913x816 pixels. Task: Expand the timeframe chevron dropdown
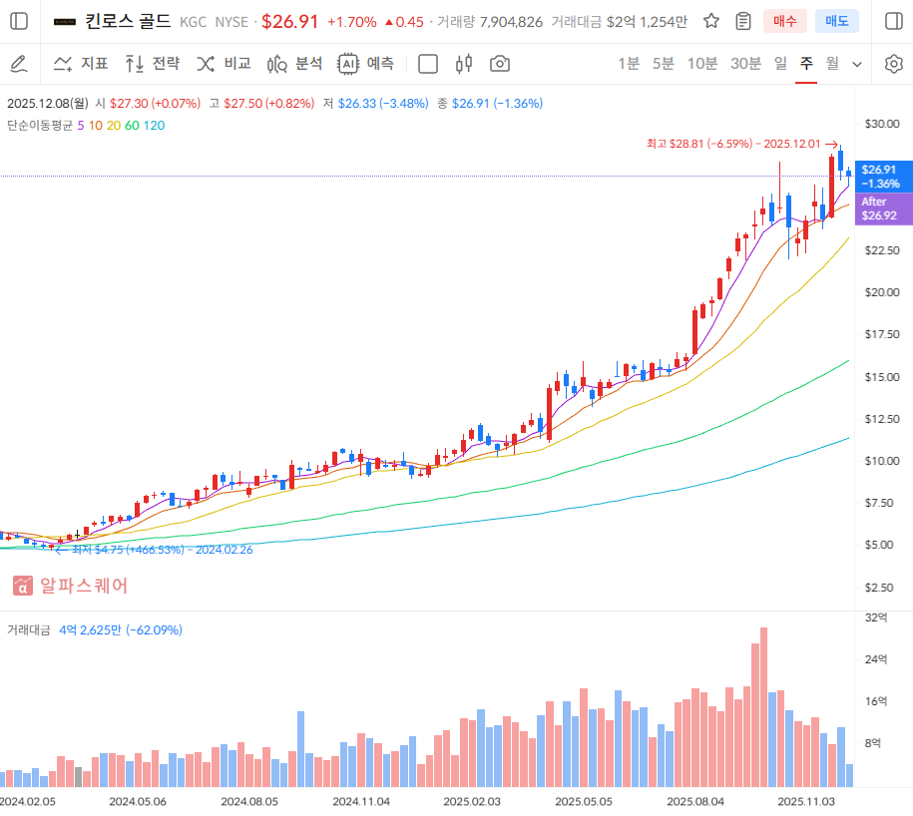(857, 64)
